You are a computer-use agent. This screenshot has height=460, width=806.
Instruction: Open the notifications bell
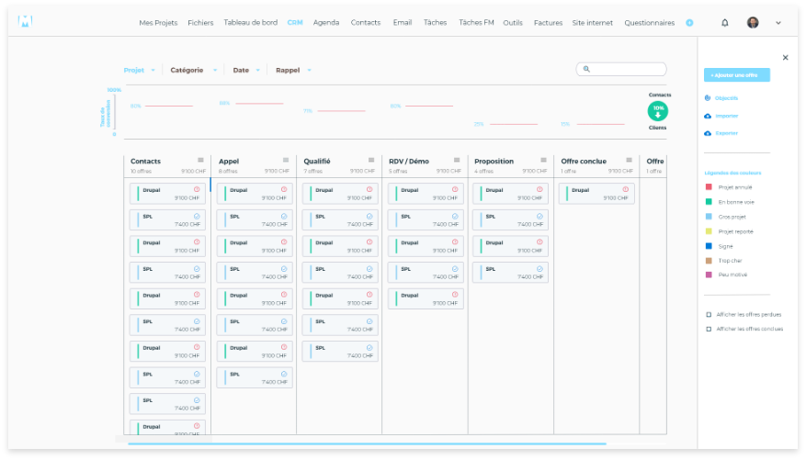[x=725, y=23]
